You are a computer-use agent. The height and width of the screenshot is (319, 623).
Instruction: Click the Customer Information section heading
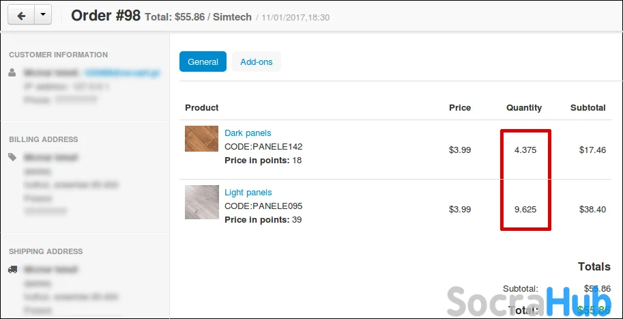pyautogui.click(x=59, y=55)
